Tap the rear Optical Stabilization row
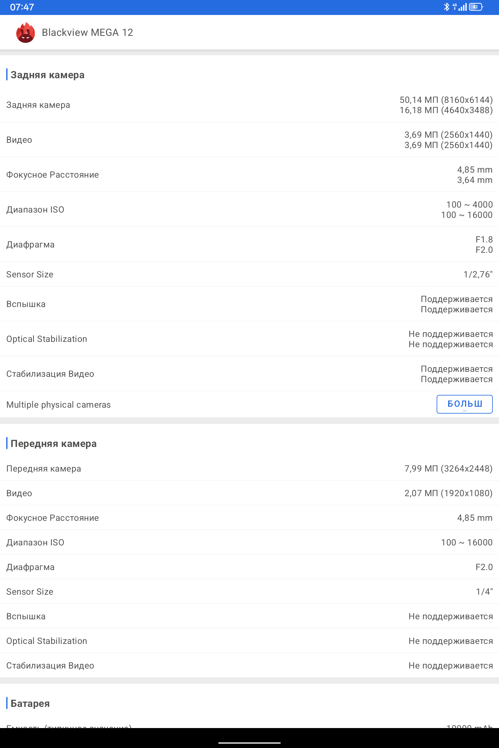This screenshot has height=748, width=499. coord(249,339)
